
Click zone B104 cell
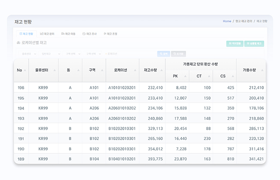coord(94,159)
